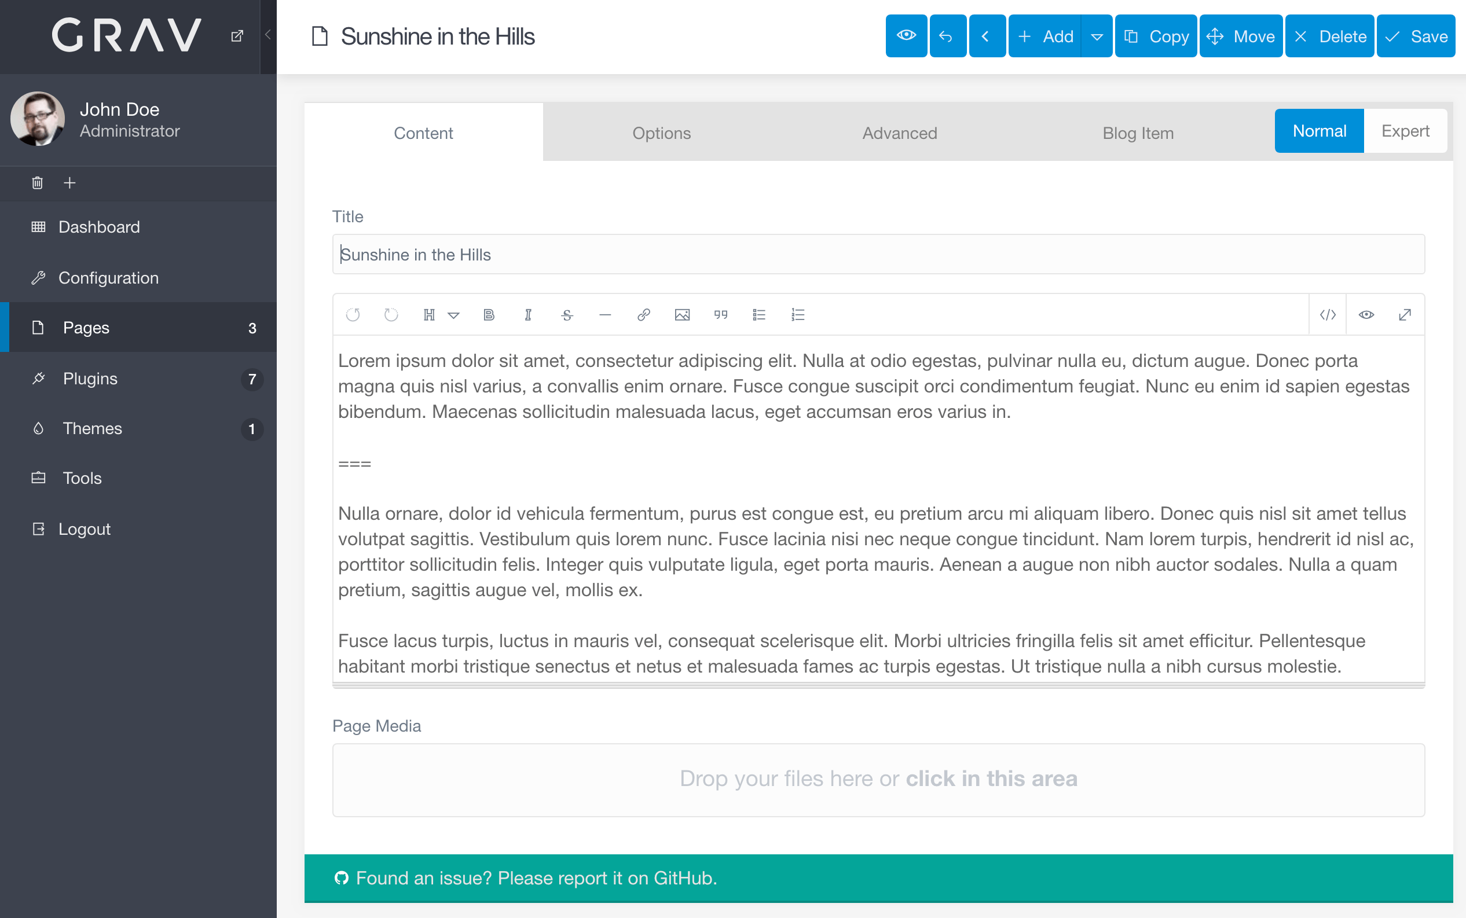Switch to the Blog Item tab
This screenshot has height=918, width=1466.
pyautogui.click(x=1137, y=132)
